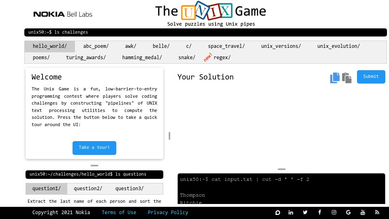
Task: Paste a solution using the clipboard icon
Action: tap(346, 78)
